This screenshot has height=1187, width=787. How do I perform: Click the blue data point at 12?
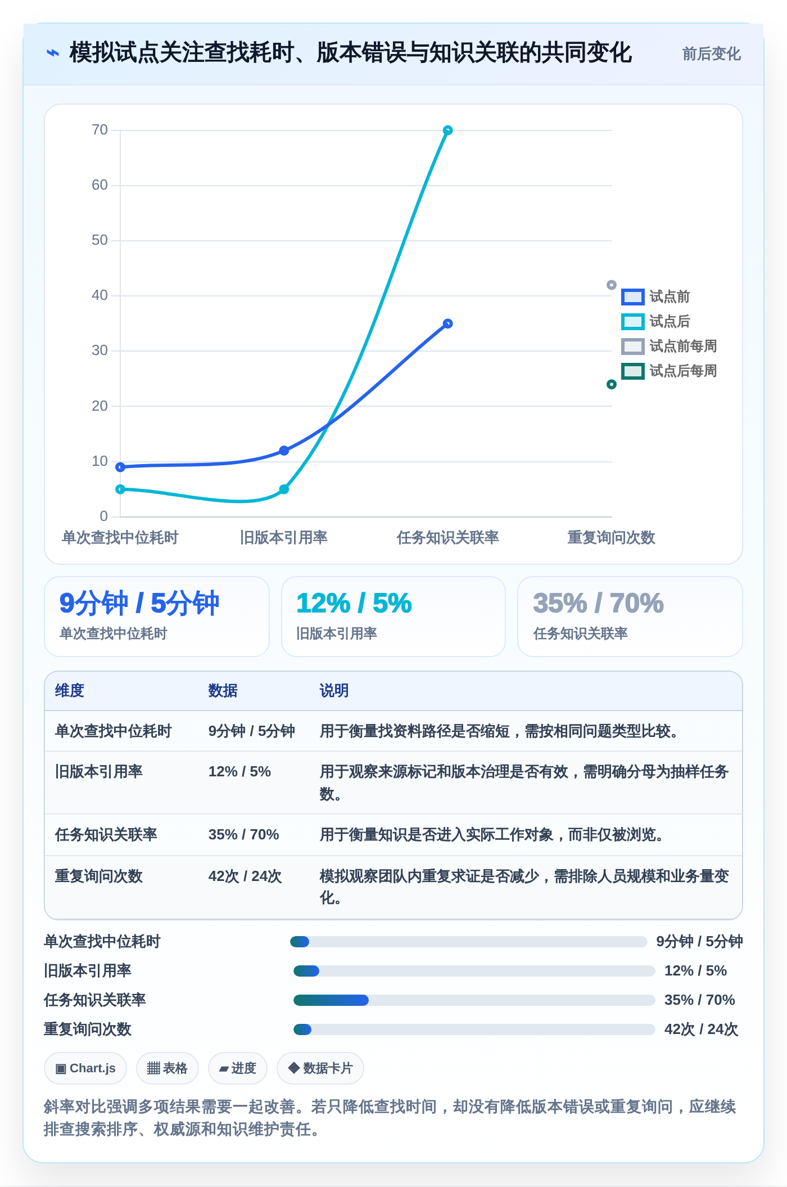284,451
